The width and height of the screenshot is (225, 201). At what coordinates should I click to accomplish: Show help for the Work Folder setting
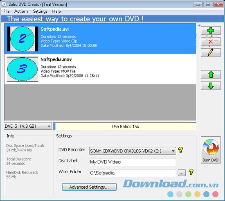pyautogui.click(x=191, y=172)
